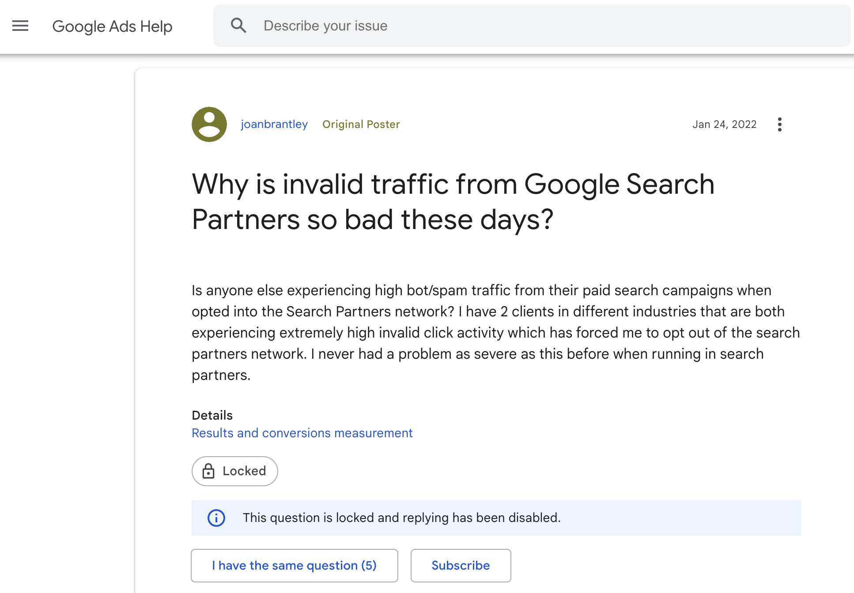Click the thread title about invalid traffic
The image size is (854, 593).
(453, 202)
